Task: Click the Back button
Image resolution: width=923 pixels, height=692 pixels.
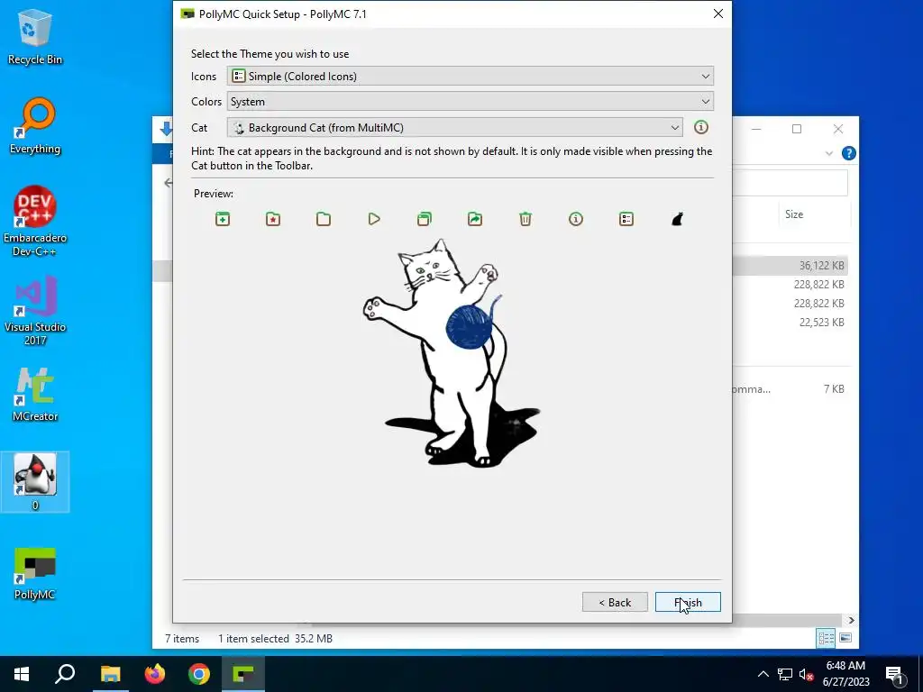Action: pos(615,602)
